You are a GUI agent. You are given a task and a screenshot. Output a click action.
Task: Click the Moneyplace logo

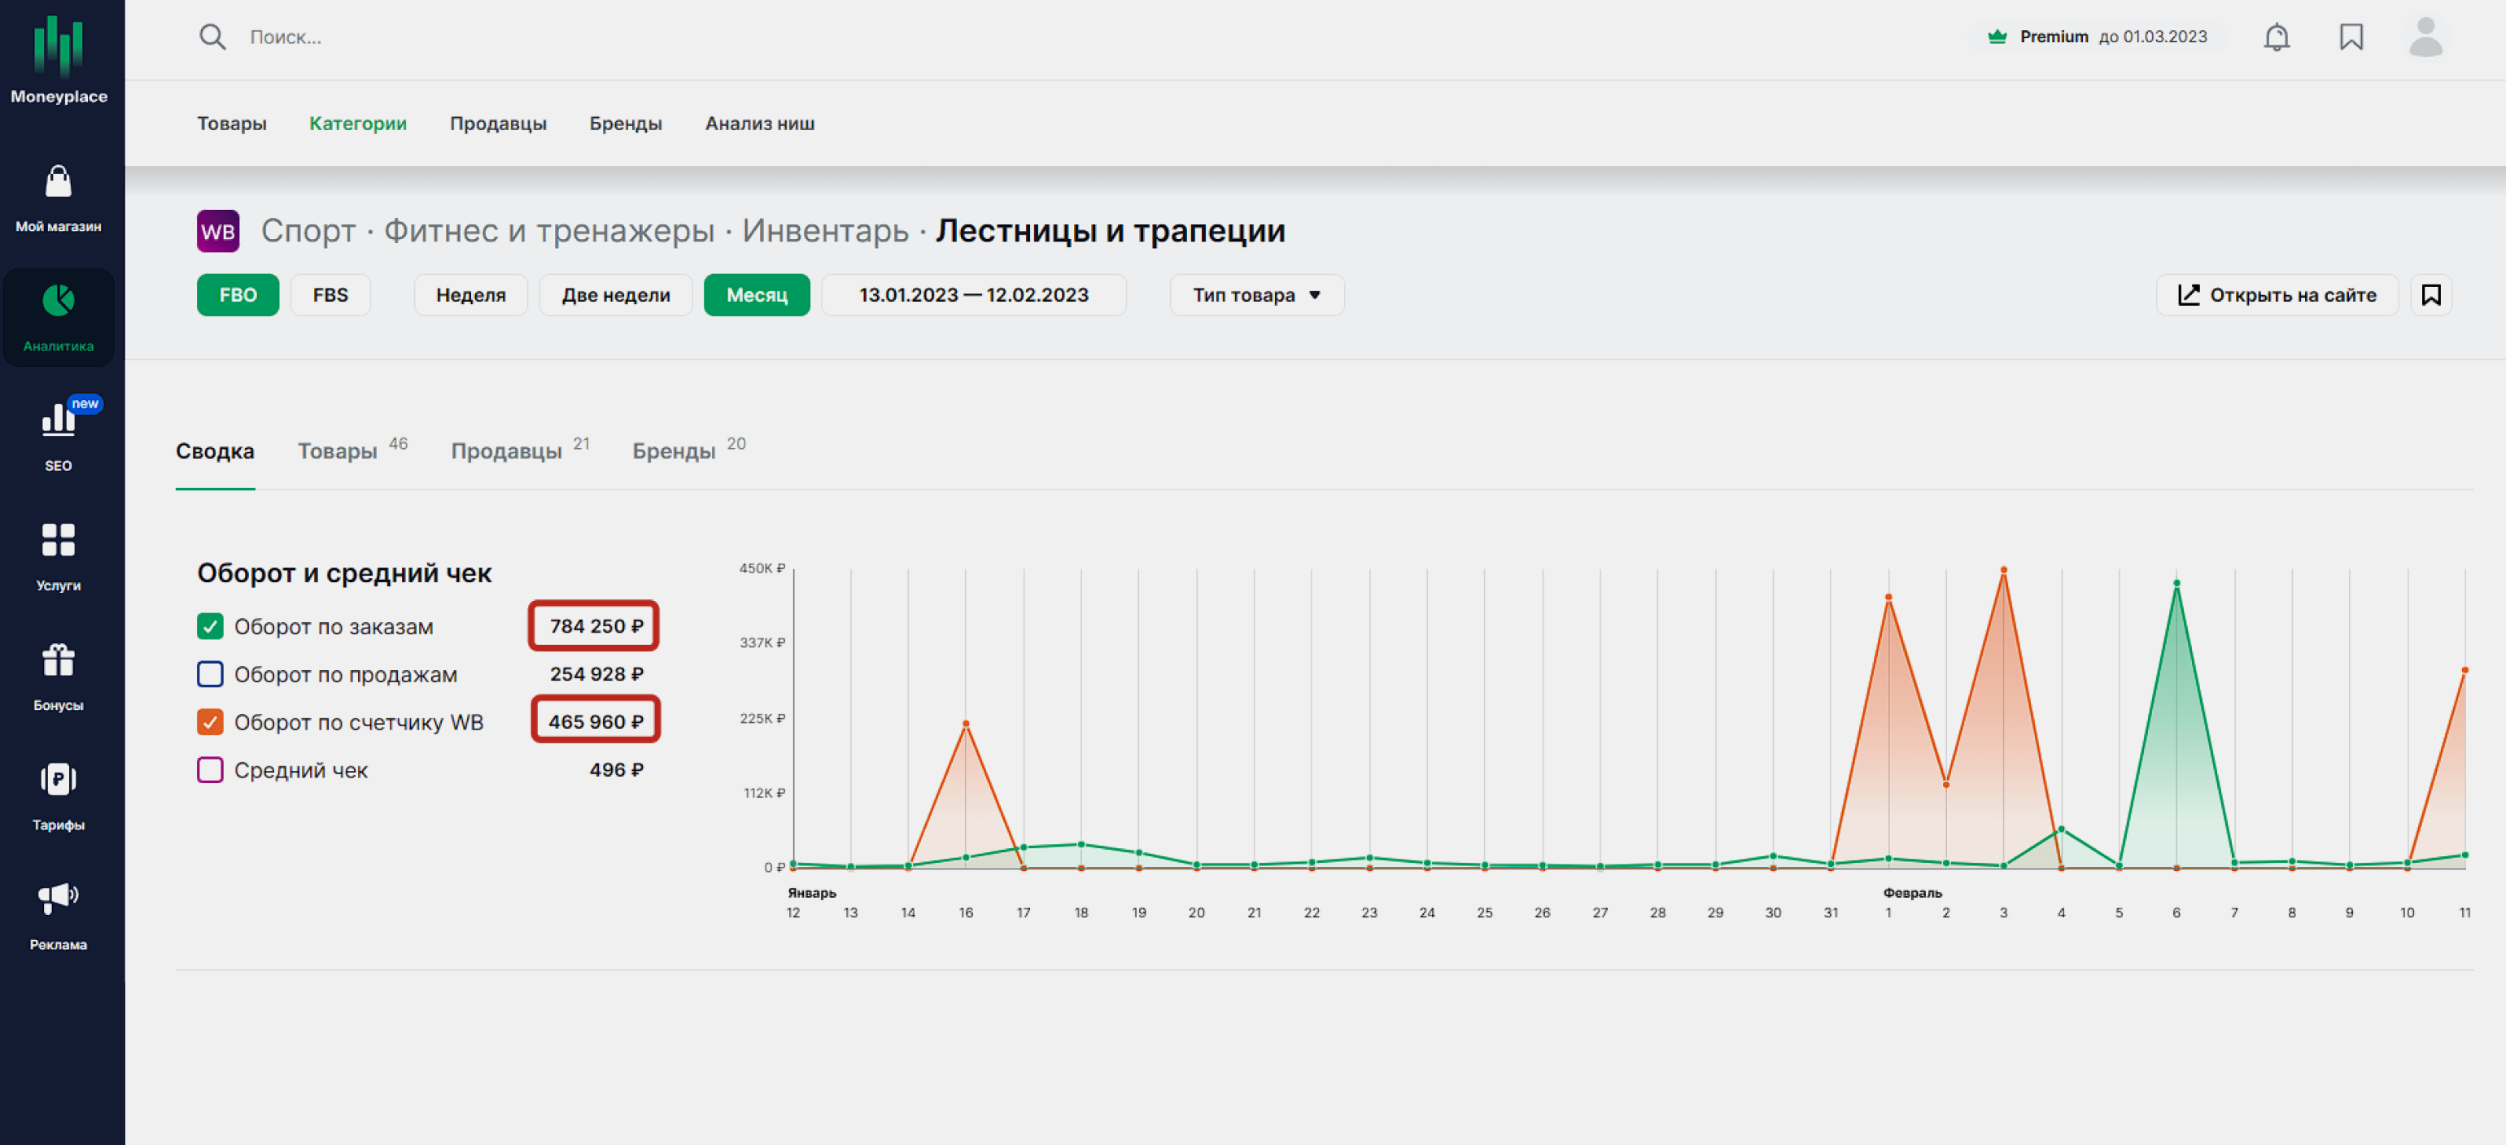point(59,60)
